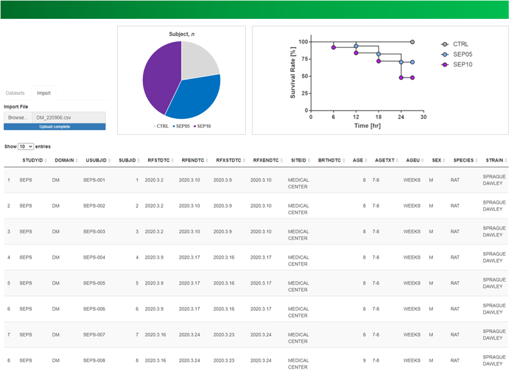
Task: Open the Show entries count dropdown
Action: 26,147
